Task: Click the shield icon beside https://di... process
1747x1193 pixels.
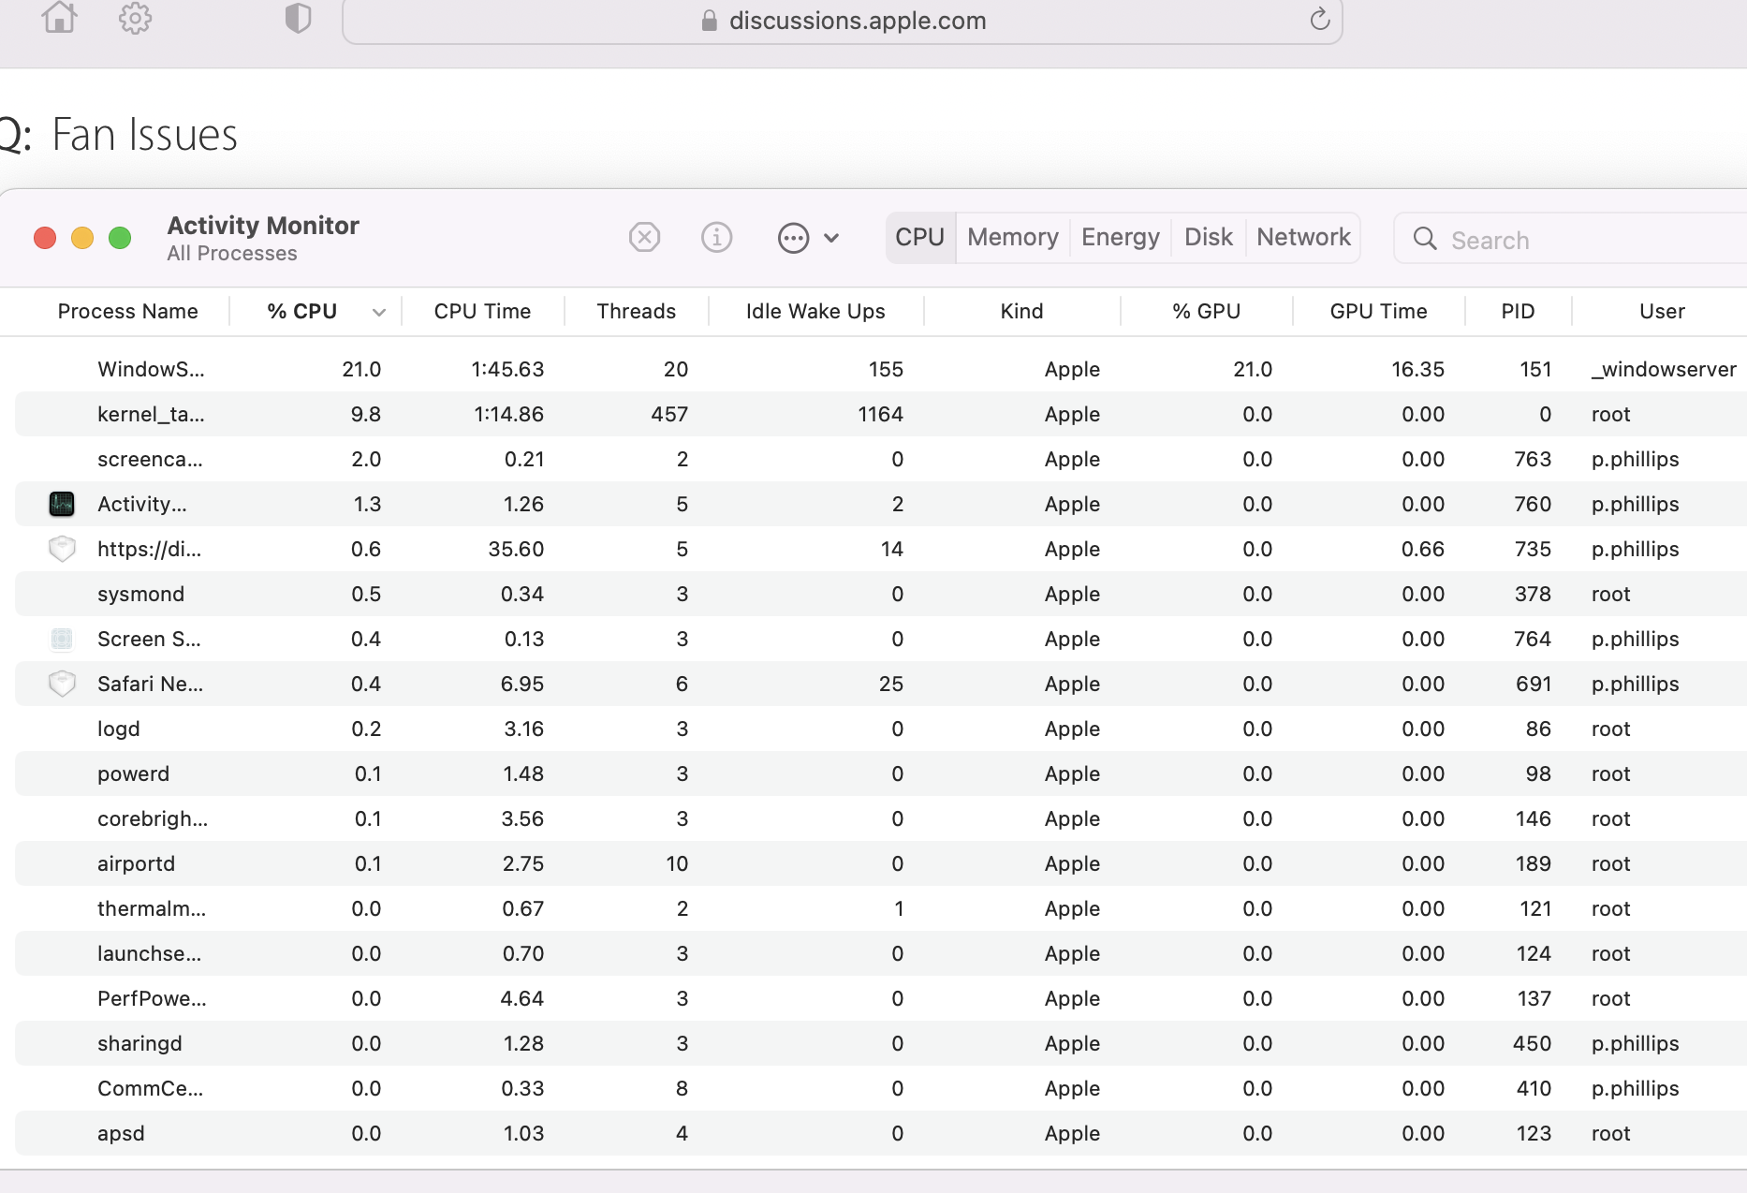Action: (62, 549)
